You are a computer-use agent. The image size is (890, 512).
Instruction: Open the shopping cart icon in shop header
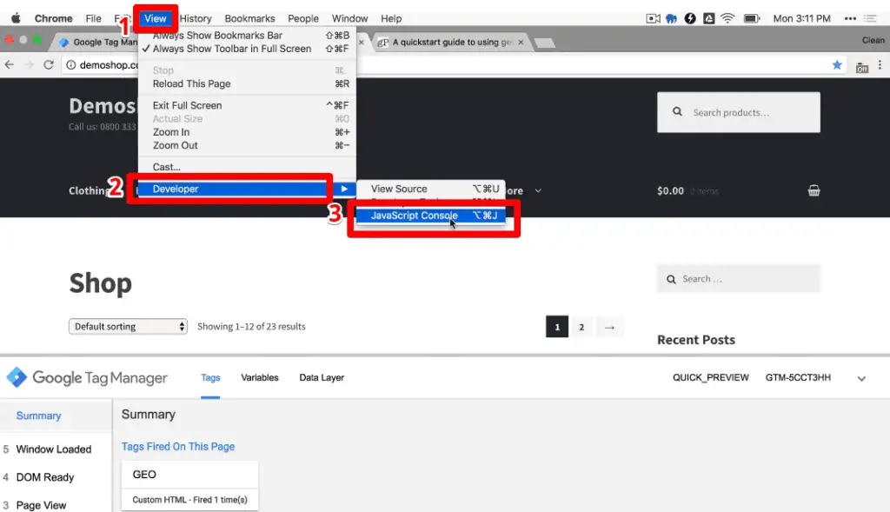[x=814, y=190]
